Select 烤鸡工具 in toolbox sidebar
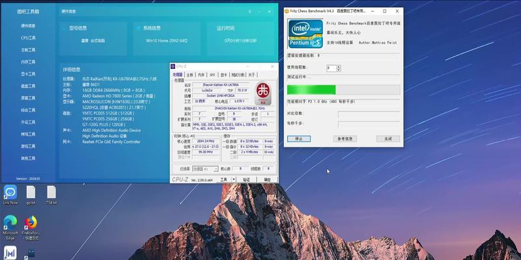This screenshot has width=521, height=260. [x=28, y=135]
